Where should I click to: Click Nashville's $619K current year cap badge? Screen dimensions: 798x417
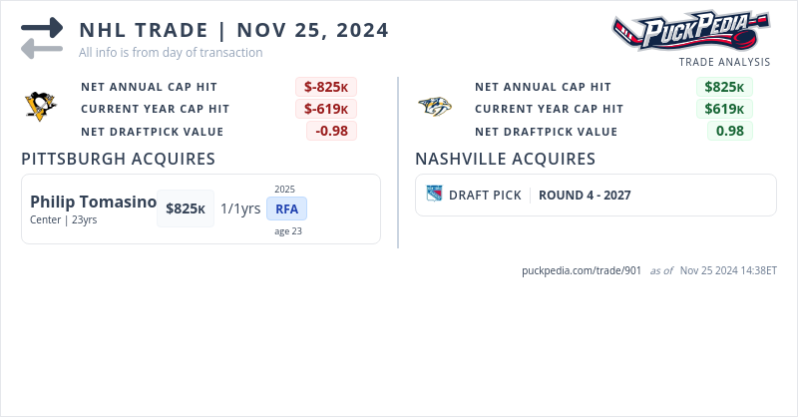(723, 109)
